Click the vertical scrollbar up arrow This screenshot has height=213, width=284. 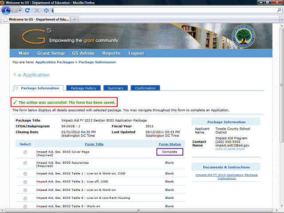[281, 26]
